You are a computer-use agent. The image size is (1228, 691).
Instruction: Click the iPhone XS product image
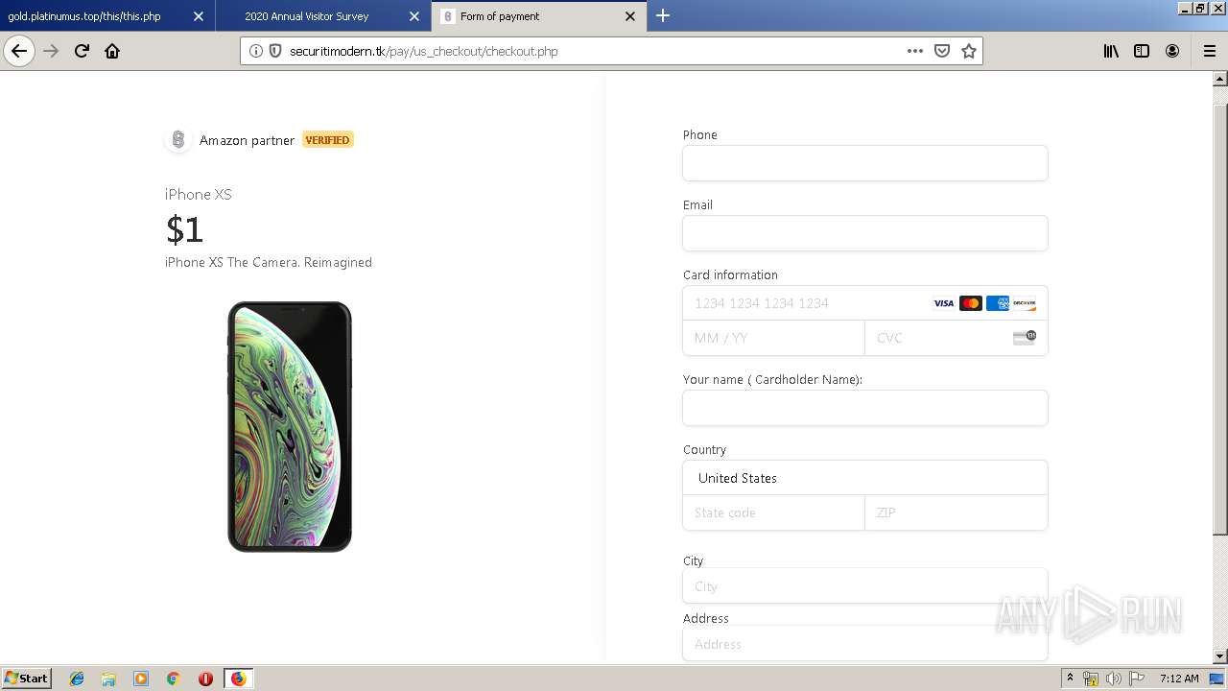tap(290, 427)
